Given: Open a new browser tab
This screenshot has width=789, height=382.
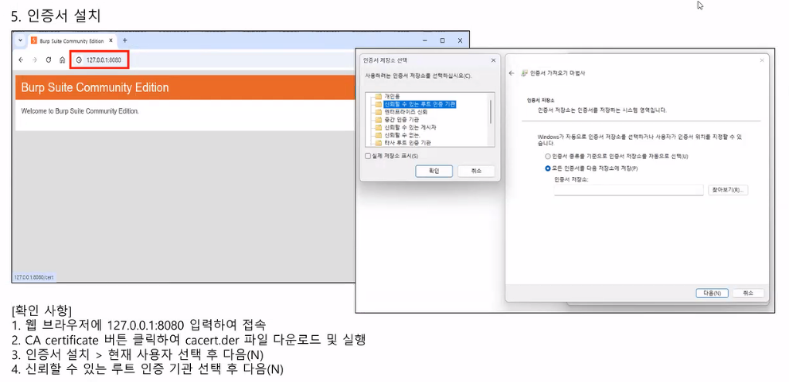Looking at the screenshot, I should 125,41.
